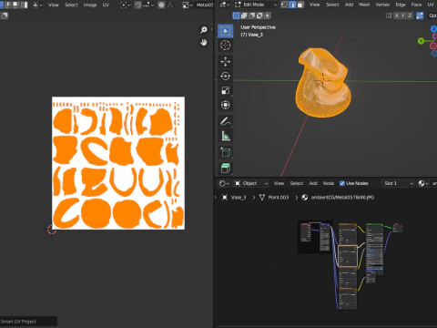Select the Select Box tool in 3D viewport
This screenshot has height=328, width=437.
(225, 31)
